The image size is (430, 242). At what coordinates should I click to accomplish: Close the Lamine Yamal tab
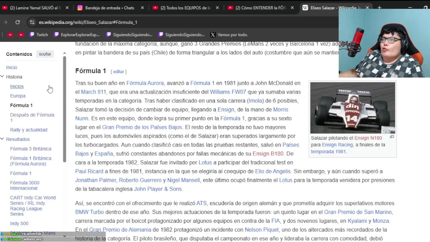67,8
